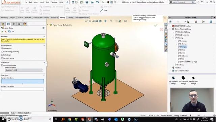This screenshot has height=122, width=216.
Task: Open the Motion Study 1 tab
Action: [x=24, y=113]
